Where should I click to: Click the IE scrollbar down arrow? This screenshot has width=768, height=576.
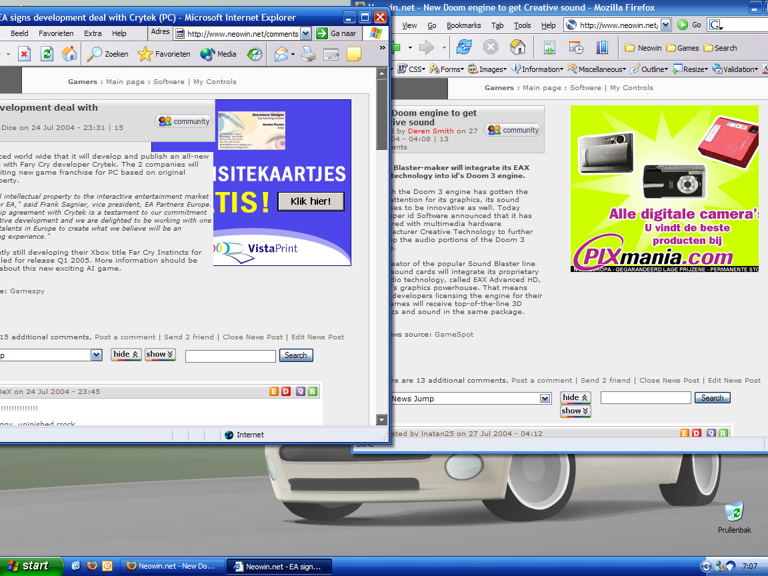click(x=382, y=419)
